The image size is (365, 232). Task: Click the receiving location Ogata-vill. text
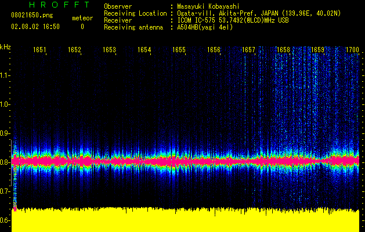[259, 13]
